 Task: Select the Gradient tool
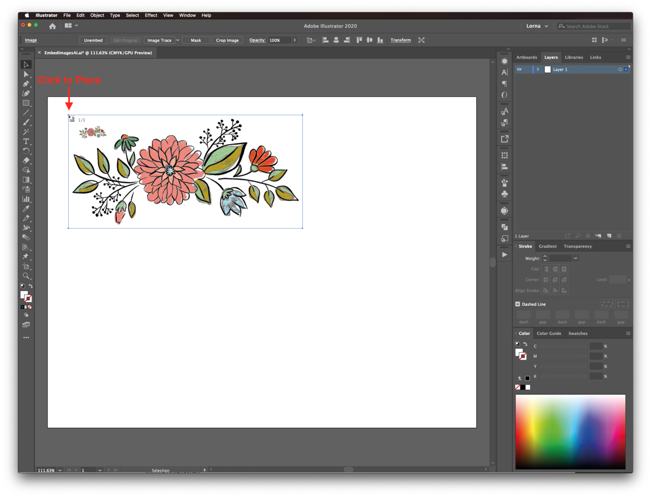coord(26,180)
